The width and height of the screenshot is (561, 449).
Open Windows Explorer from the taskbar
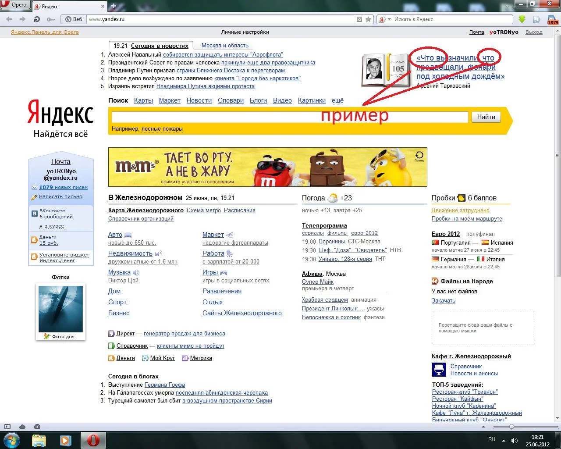[x=39, y=440]
